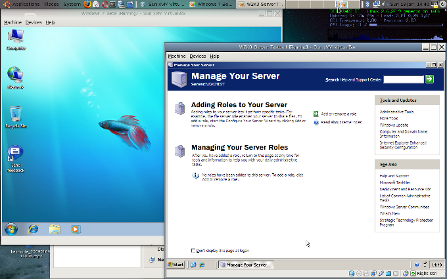Open Help menu in Windows 7 VirtualBox window
Screen dimensions: 447x279
[x=51, y=22]
